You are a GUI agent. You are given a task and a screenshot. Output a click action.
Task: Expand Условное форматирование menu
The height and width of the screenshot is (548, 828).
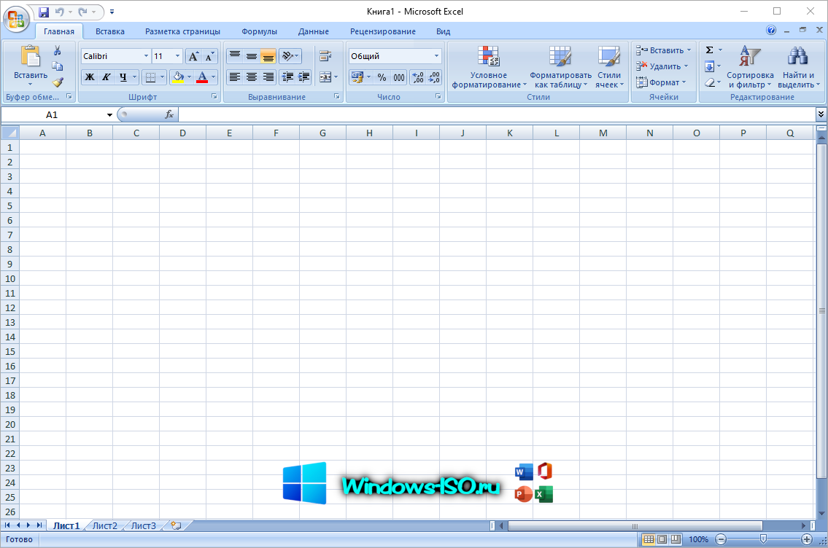(x=489, y=68)
